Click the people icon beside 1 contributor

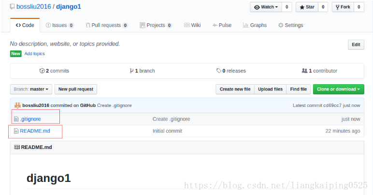coord(304,71)
